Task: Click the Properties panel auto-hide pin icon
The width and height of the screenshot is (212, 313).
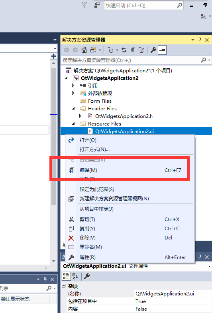Action: click(x=200, y=257)
